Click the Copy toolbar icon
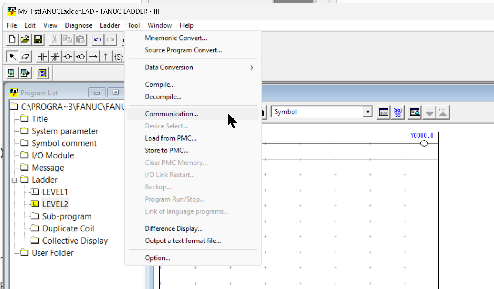 pyautogui.click(x=67, y=39)
